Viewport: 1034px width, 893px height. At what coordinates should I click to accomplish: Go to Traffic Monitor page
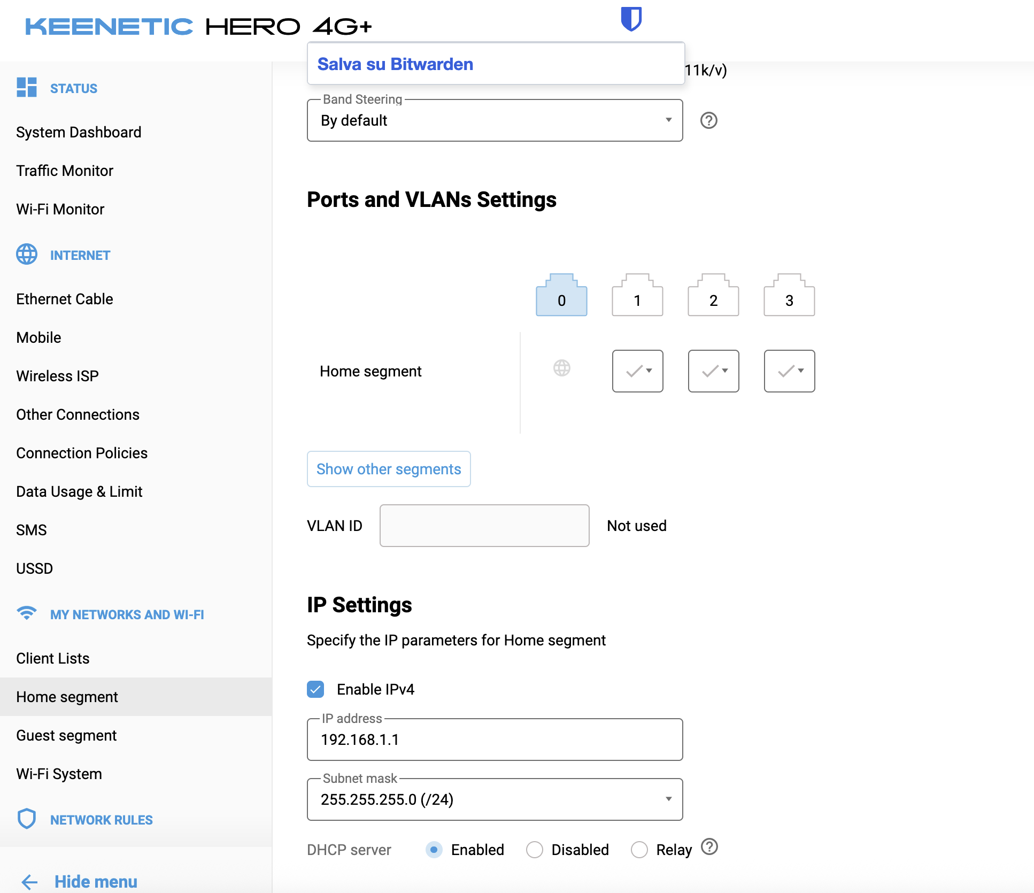[65, 171]
